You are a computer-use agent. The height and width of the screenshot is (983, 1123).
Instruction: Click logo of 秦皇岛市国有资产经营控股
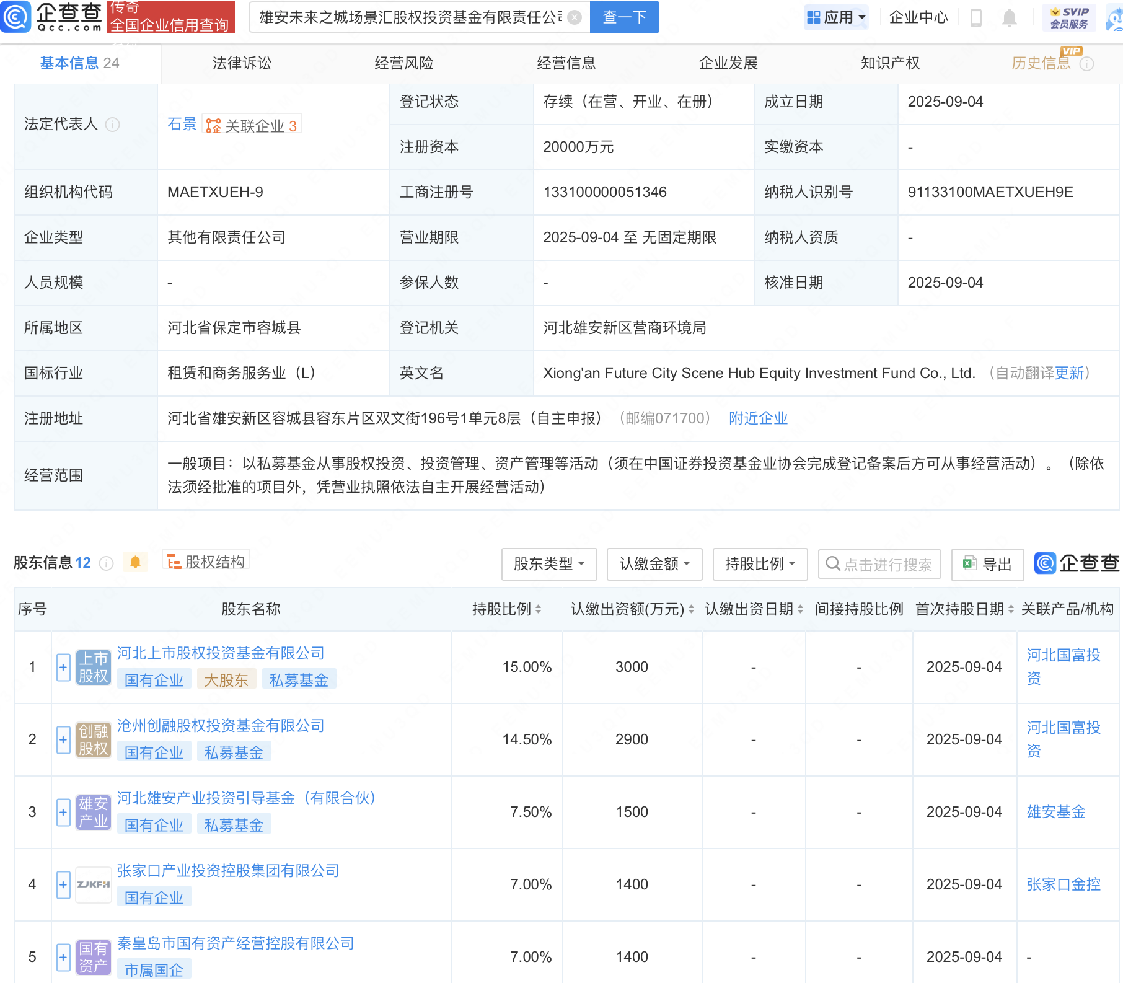(94, 957)
